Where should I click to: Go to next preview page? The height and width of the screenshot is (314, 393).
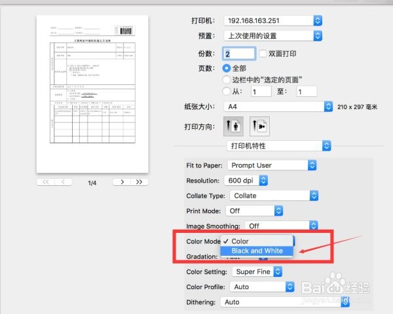[x=122, y=182]
